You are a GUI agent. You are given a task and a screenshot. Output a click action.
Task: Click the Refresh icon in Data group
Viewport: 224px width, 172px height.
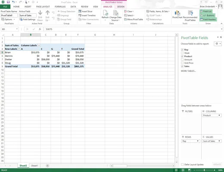click(x=106, y=13)
